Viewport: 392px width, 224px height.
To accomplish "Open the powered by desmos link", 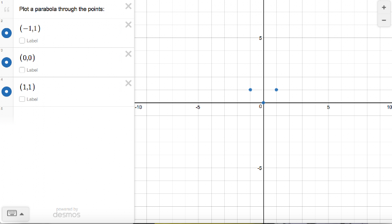I will coord(67,212).
